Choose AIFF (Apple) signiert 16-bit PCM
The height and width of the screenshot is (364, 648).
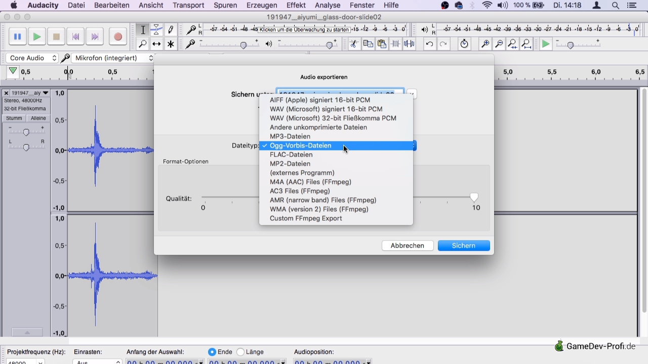click(x=336, y=100)
